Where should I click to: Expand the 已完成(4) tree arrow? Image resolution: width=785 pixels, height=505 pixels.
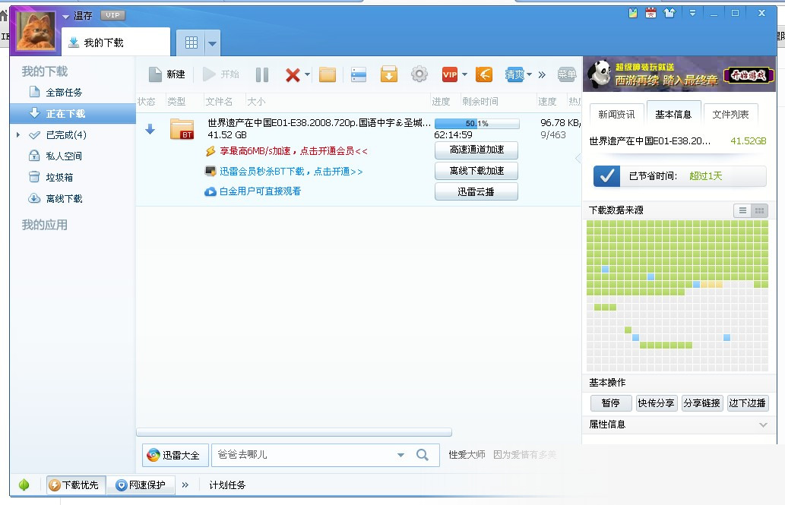(x=18, y=134)
